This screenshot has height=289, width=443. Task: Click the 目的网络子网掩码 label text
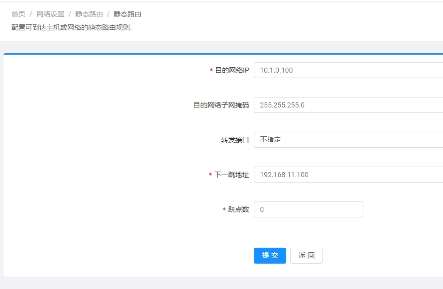tap(221, 105)
